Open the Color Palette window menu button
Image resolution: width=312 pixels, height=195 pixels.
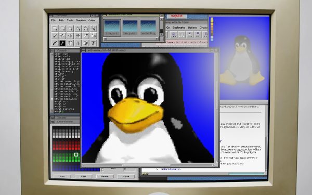[53, 122]
